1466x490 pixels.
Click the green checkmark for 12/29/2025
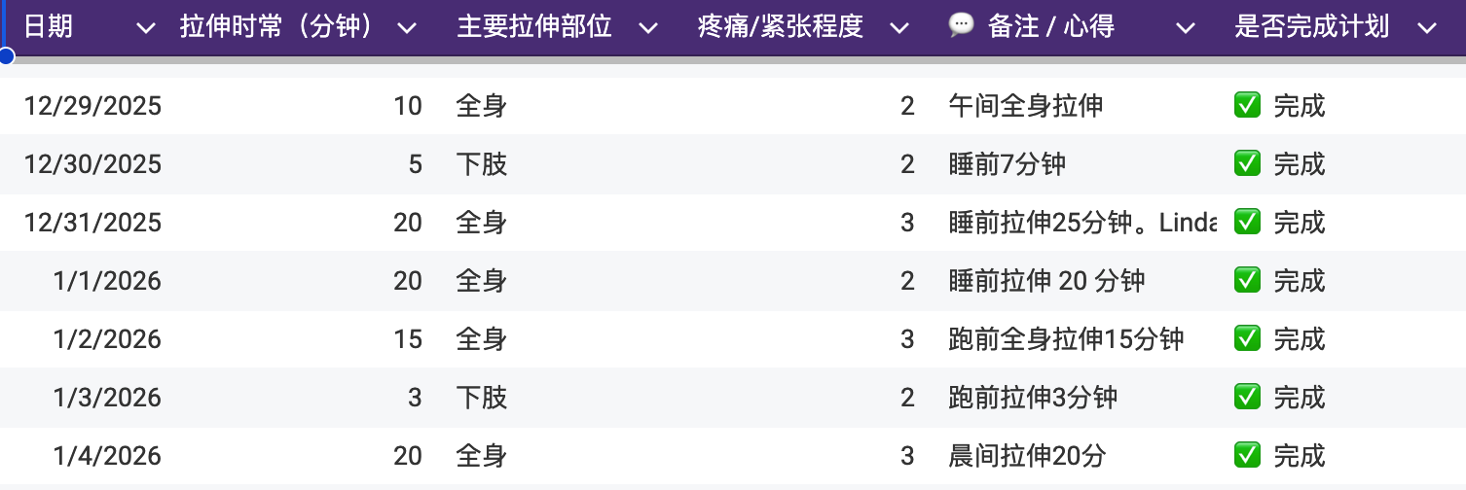pos(1247,105)
